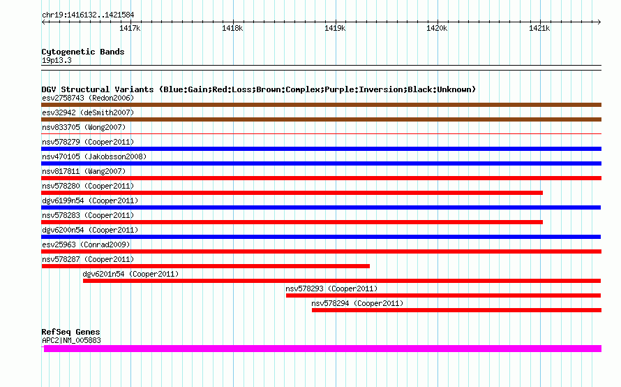This screenshot has width=621, height=387.
Task: Click the dgv6199n54 (Cooper2011) label
Action: click(90, 200)
